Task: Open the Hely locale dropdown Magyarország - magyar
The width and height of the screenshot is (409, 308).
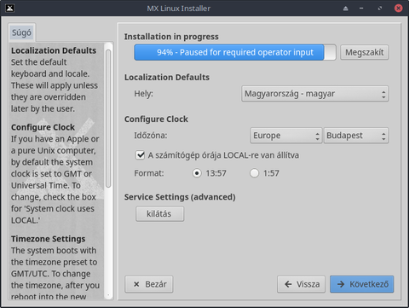Action: coord(314,94)
